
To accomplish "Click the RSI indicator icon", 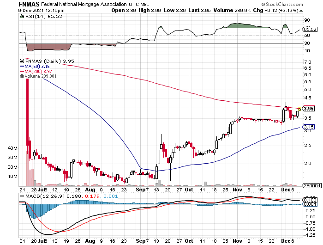I will 22,16.
